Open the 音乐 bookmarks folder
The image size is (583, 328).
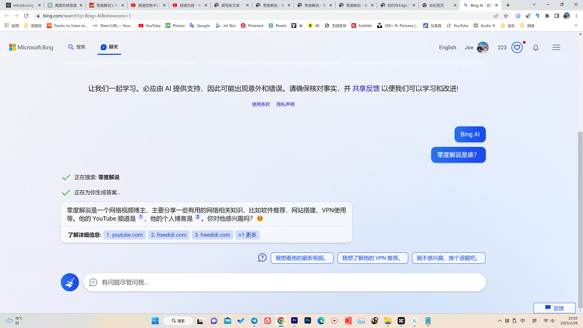pyautogui.click(x=508, y=26)
